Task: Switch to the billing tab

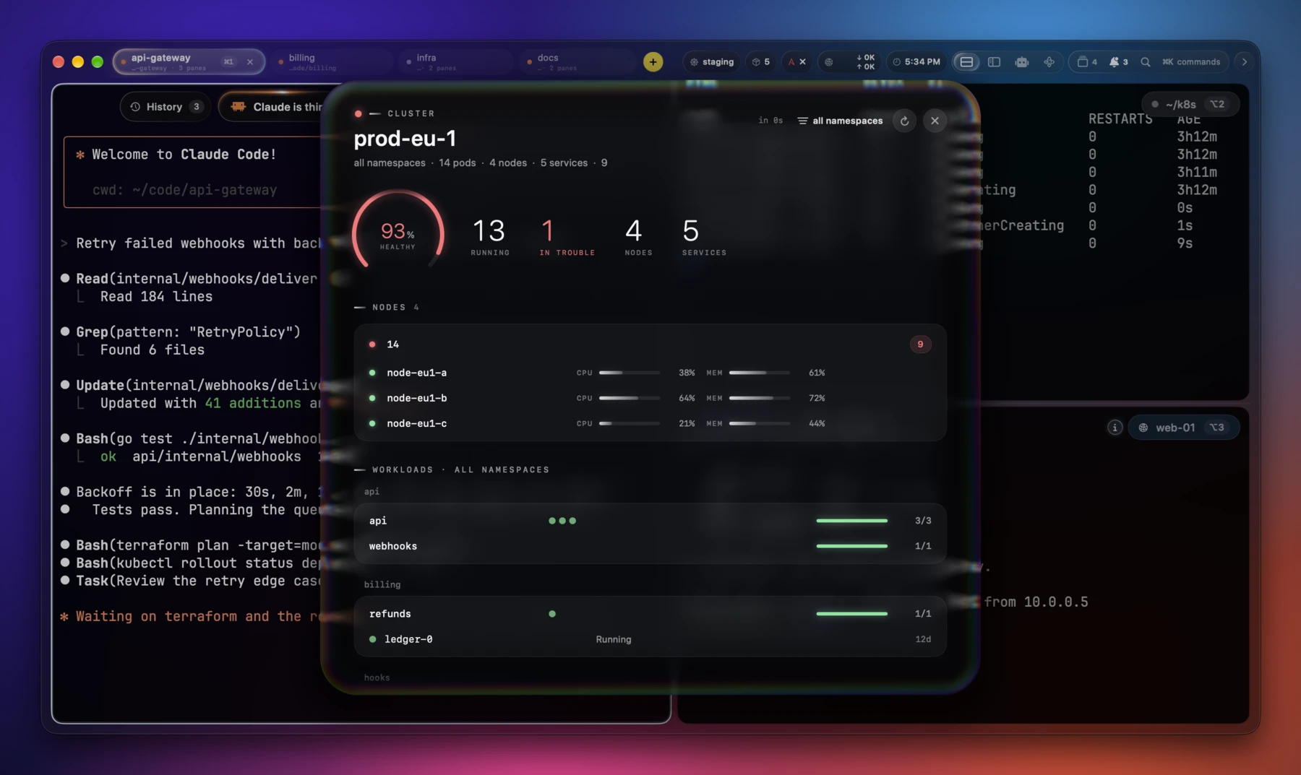Action: pyautogui.click(x=333, y=62)
